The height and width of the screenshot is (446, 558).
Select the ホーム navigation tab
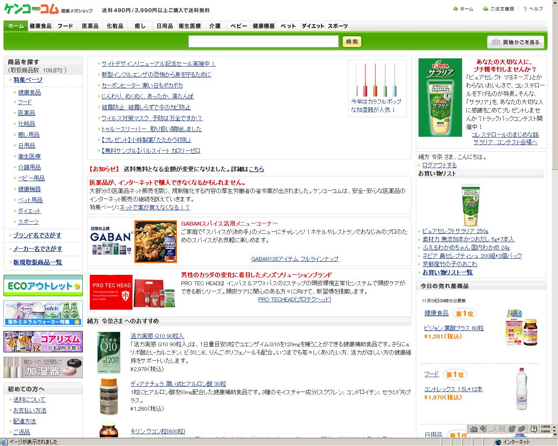(16, 26)
